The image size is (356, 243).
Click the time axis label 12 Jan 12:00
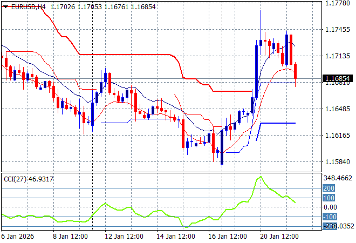124,237
